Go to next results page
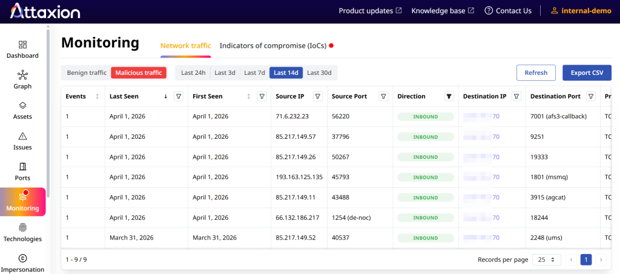This screenshot has height=274, width=620. click(601, 260)
